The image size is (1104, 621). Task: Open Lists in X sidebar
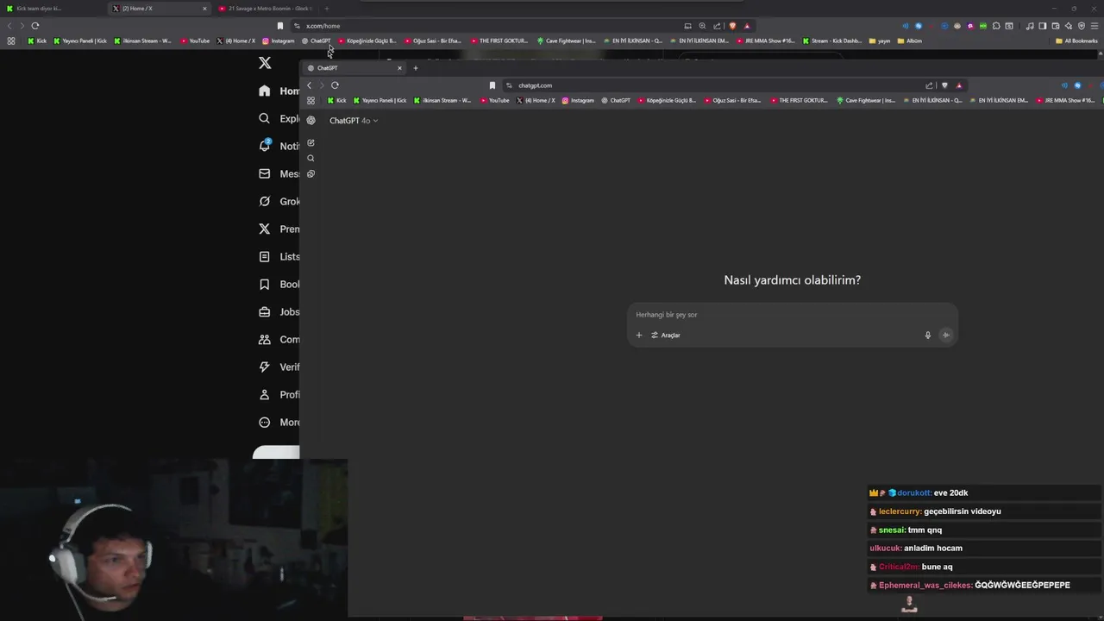coord(279,256)
